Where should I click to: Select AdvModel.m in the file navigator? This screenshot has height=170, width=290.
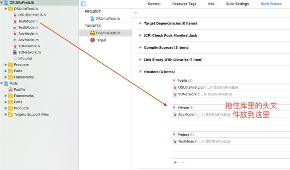(x=28, y=40)
